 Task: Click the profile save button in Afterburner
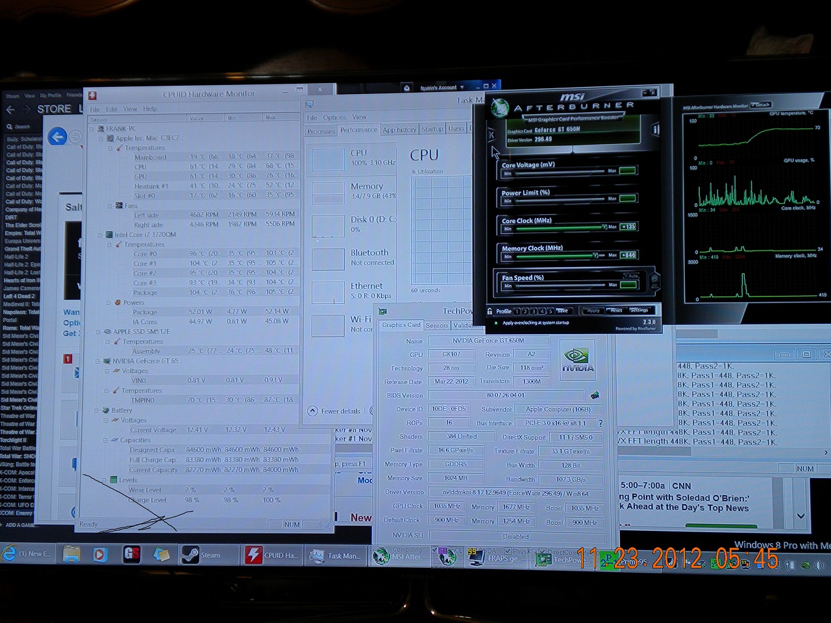[562, 311]
